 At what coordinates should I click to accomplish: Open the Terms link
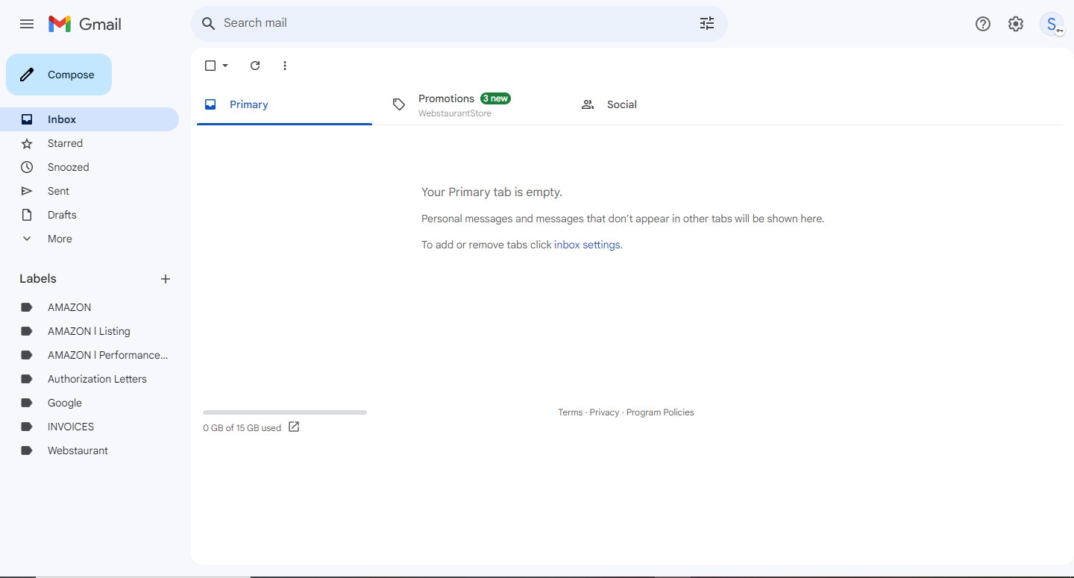tap(571, 412)
